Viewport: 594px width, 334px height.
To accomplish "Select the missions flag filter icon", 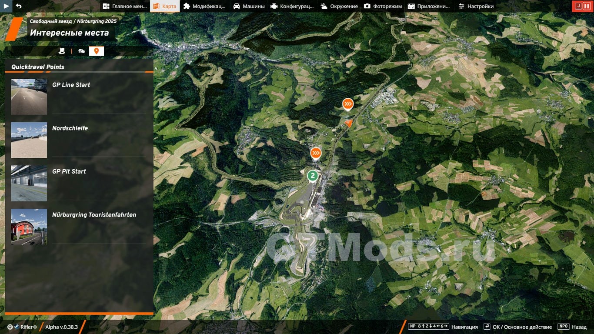I will click(x=62, y=51).
